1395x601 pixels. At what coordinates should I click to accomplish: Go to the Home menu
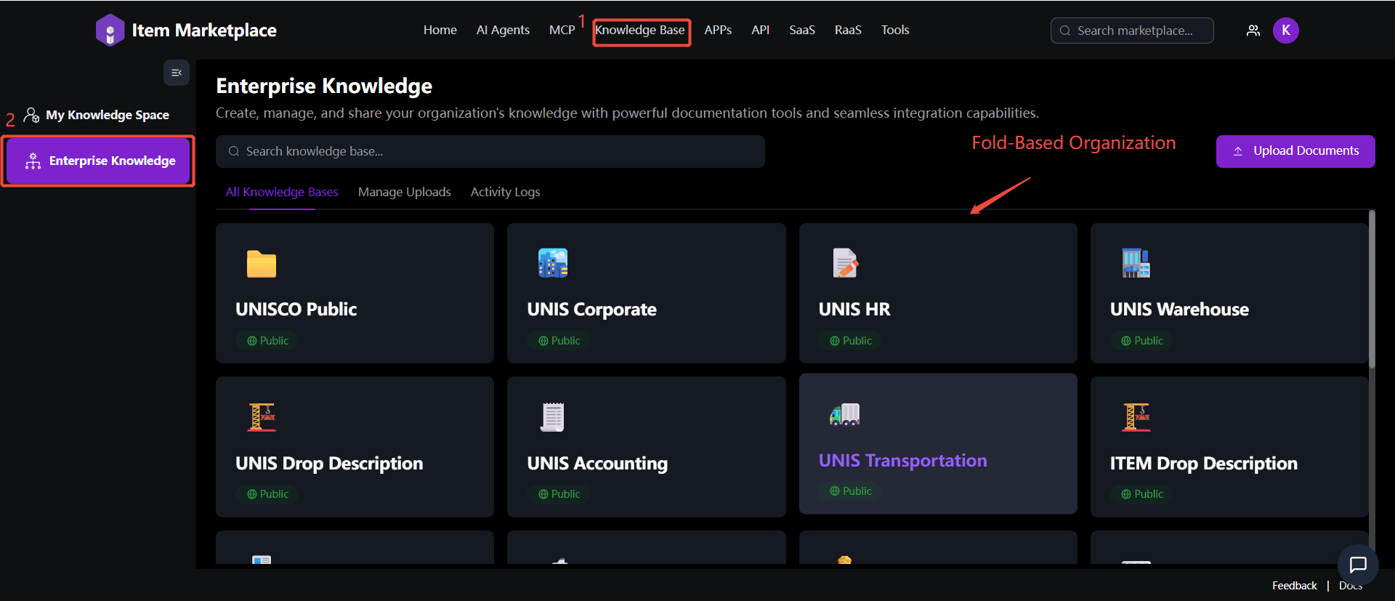click(x=440, y=30)
